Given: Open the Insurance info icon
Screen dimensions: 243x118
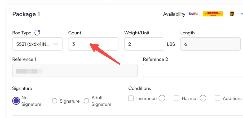Looking at the screenshot, I should point(162,98).
